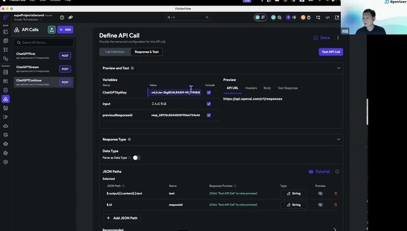Open the JSON Paths Tutorial link
The height and width of the screenshot is (231, 407).
point(319,172)
